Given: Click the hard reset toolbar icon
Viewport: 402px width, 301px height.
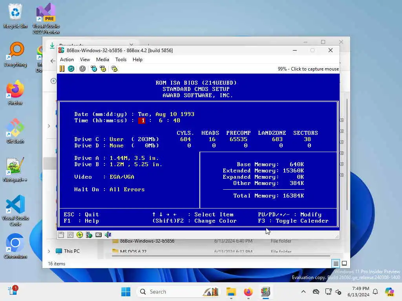Looking at the screenshot, I should (x=71, y=69).
